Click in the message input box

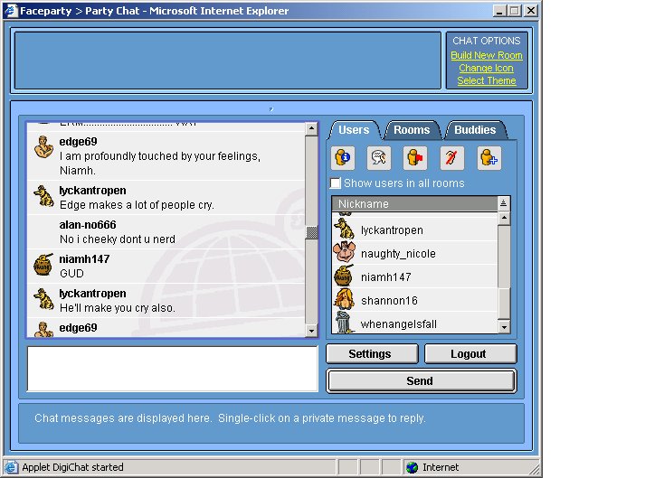point(173,369)
